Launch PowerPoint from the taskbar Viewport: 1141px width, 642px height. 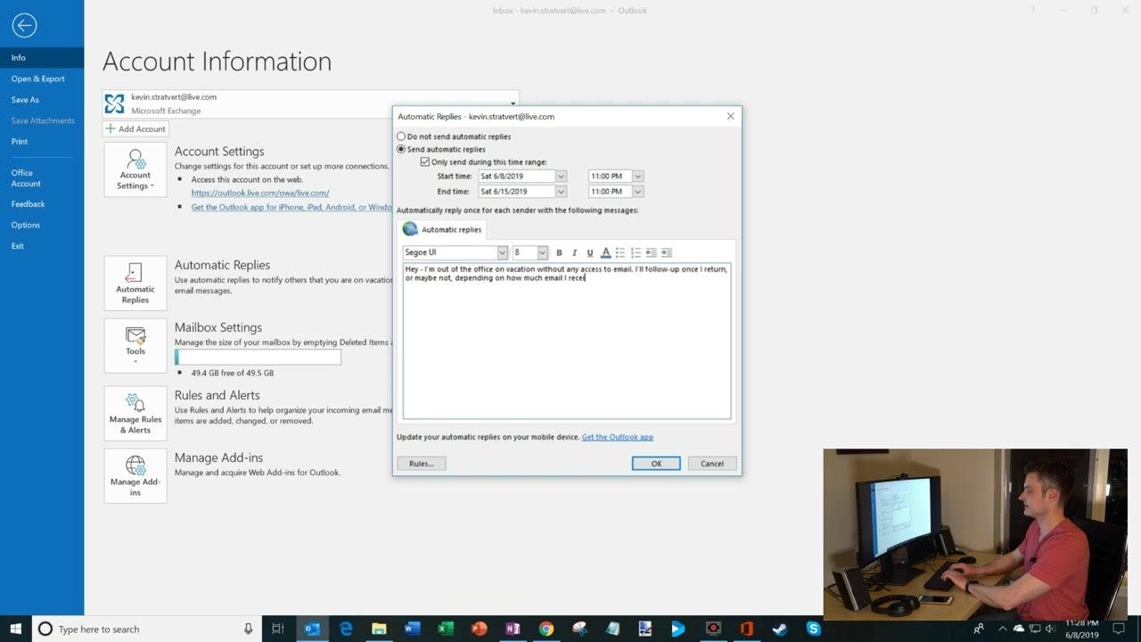coord(479,629)
